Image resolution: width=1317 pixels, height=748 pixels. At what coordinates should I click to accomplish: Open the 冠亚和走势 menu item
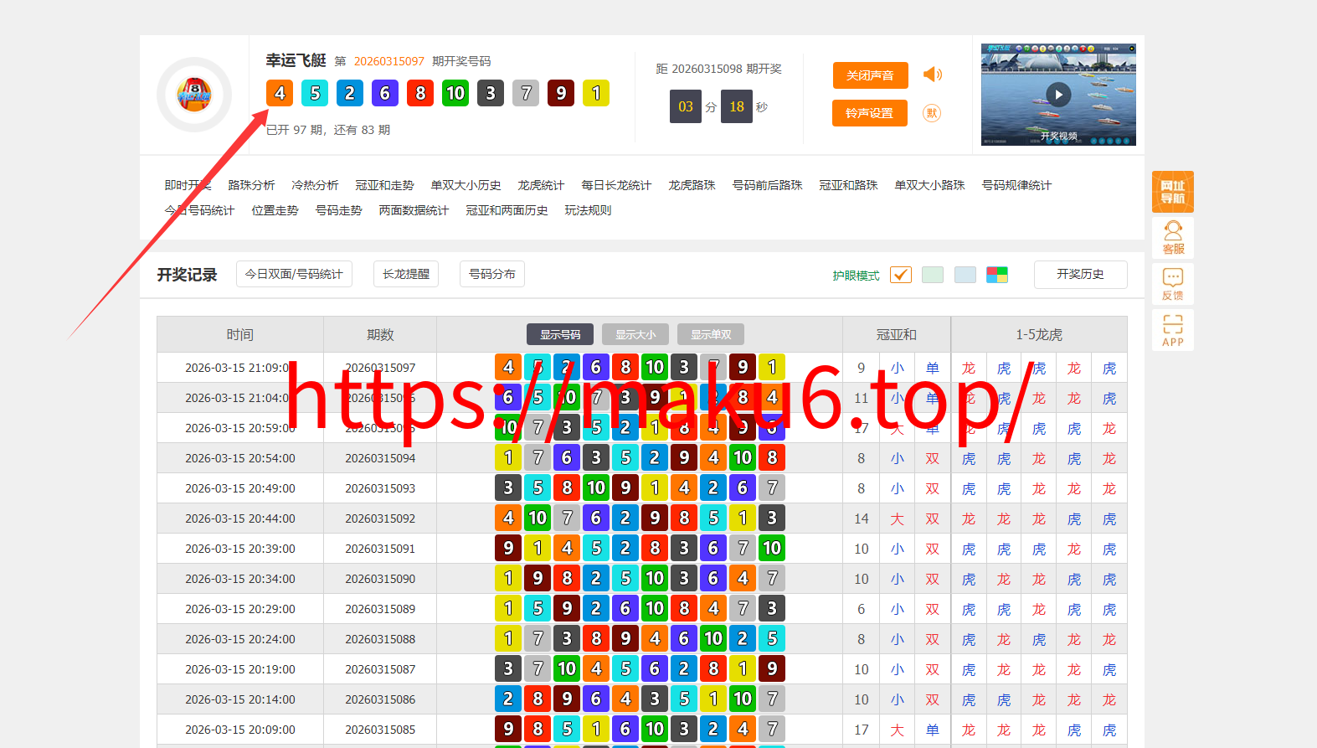384,185
